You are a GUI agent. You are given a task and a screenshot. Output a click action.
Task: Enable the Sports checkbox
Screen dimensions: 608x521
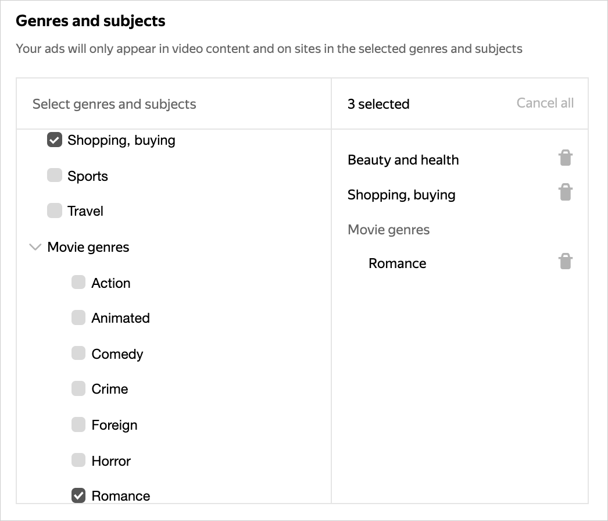(x=55, y=176)
